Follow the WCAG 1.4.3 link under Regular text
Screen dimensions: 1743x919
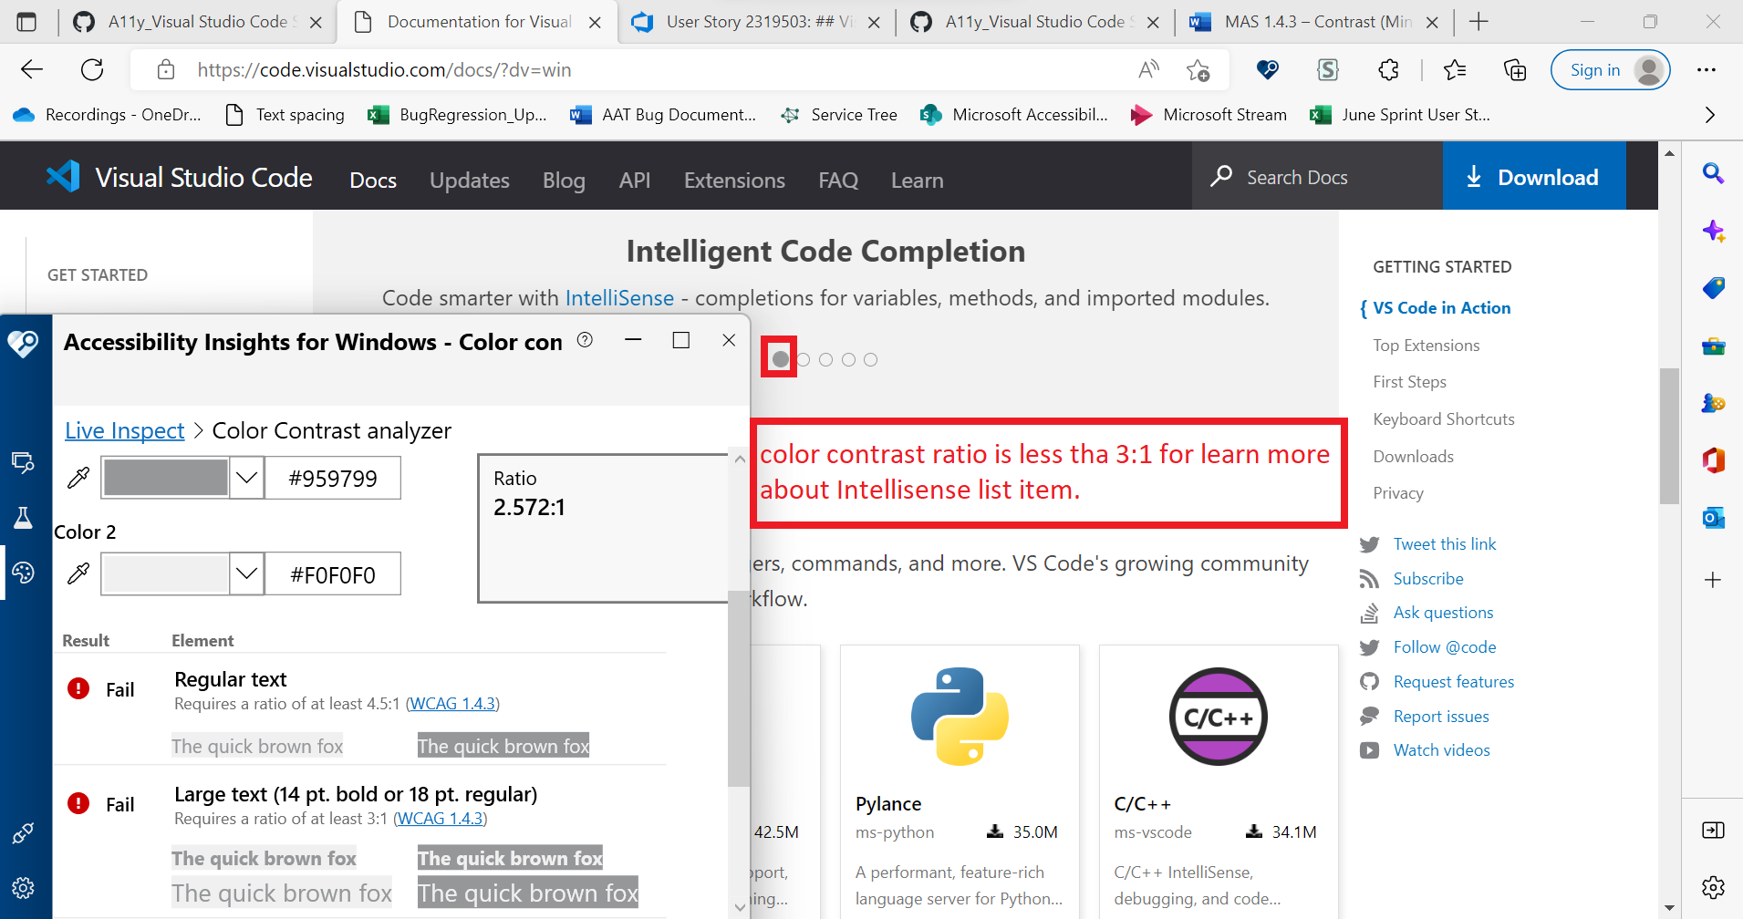click(x=452, y=703)
